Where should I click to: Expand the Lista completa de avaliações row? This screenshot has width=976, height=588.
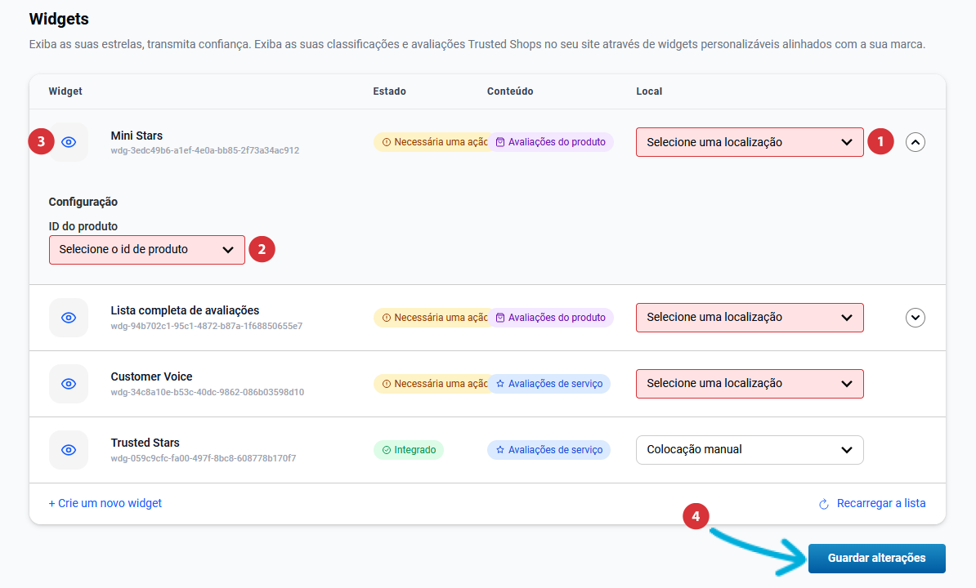click(916, 318)
